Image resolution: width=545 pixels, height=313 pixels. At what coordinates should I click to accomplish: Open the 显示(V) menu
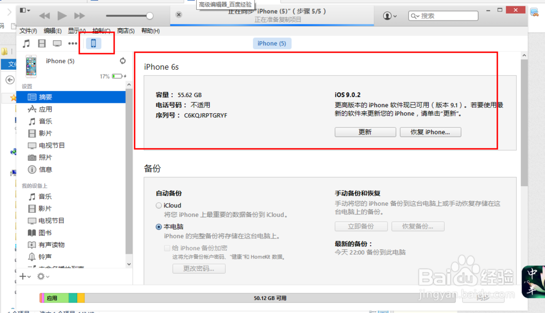click(x=76, y=31)
